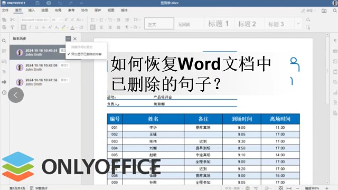Close the 版本历史 version history panel
This screenshot has width=338, height=190.
[x=75, y=39]
